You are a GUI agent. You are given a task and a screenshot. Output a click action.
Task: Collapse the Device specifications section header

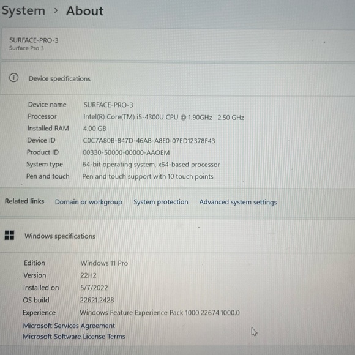177,78
